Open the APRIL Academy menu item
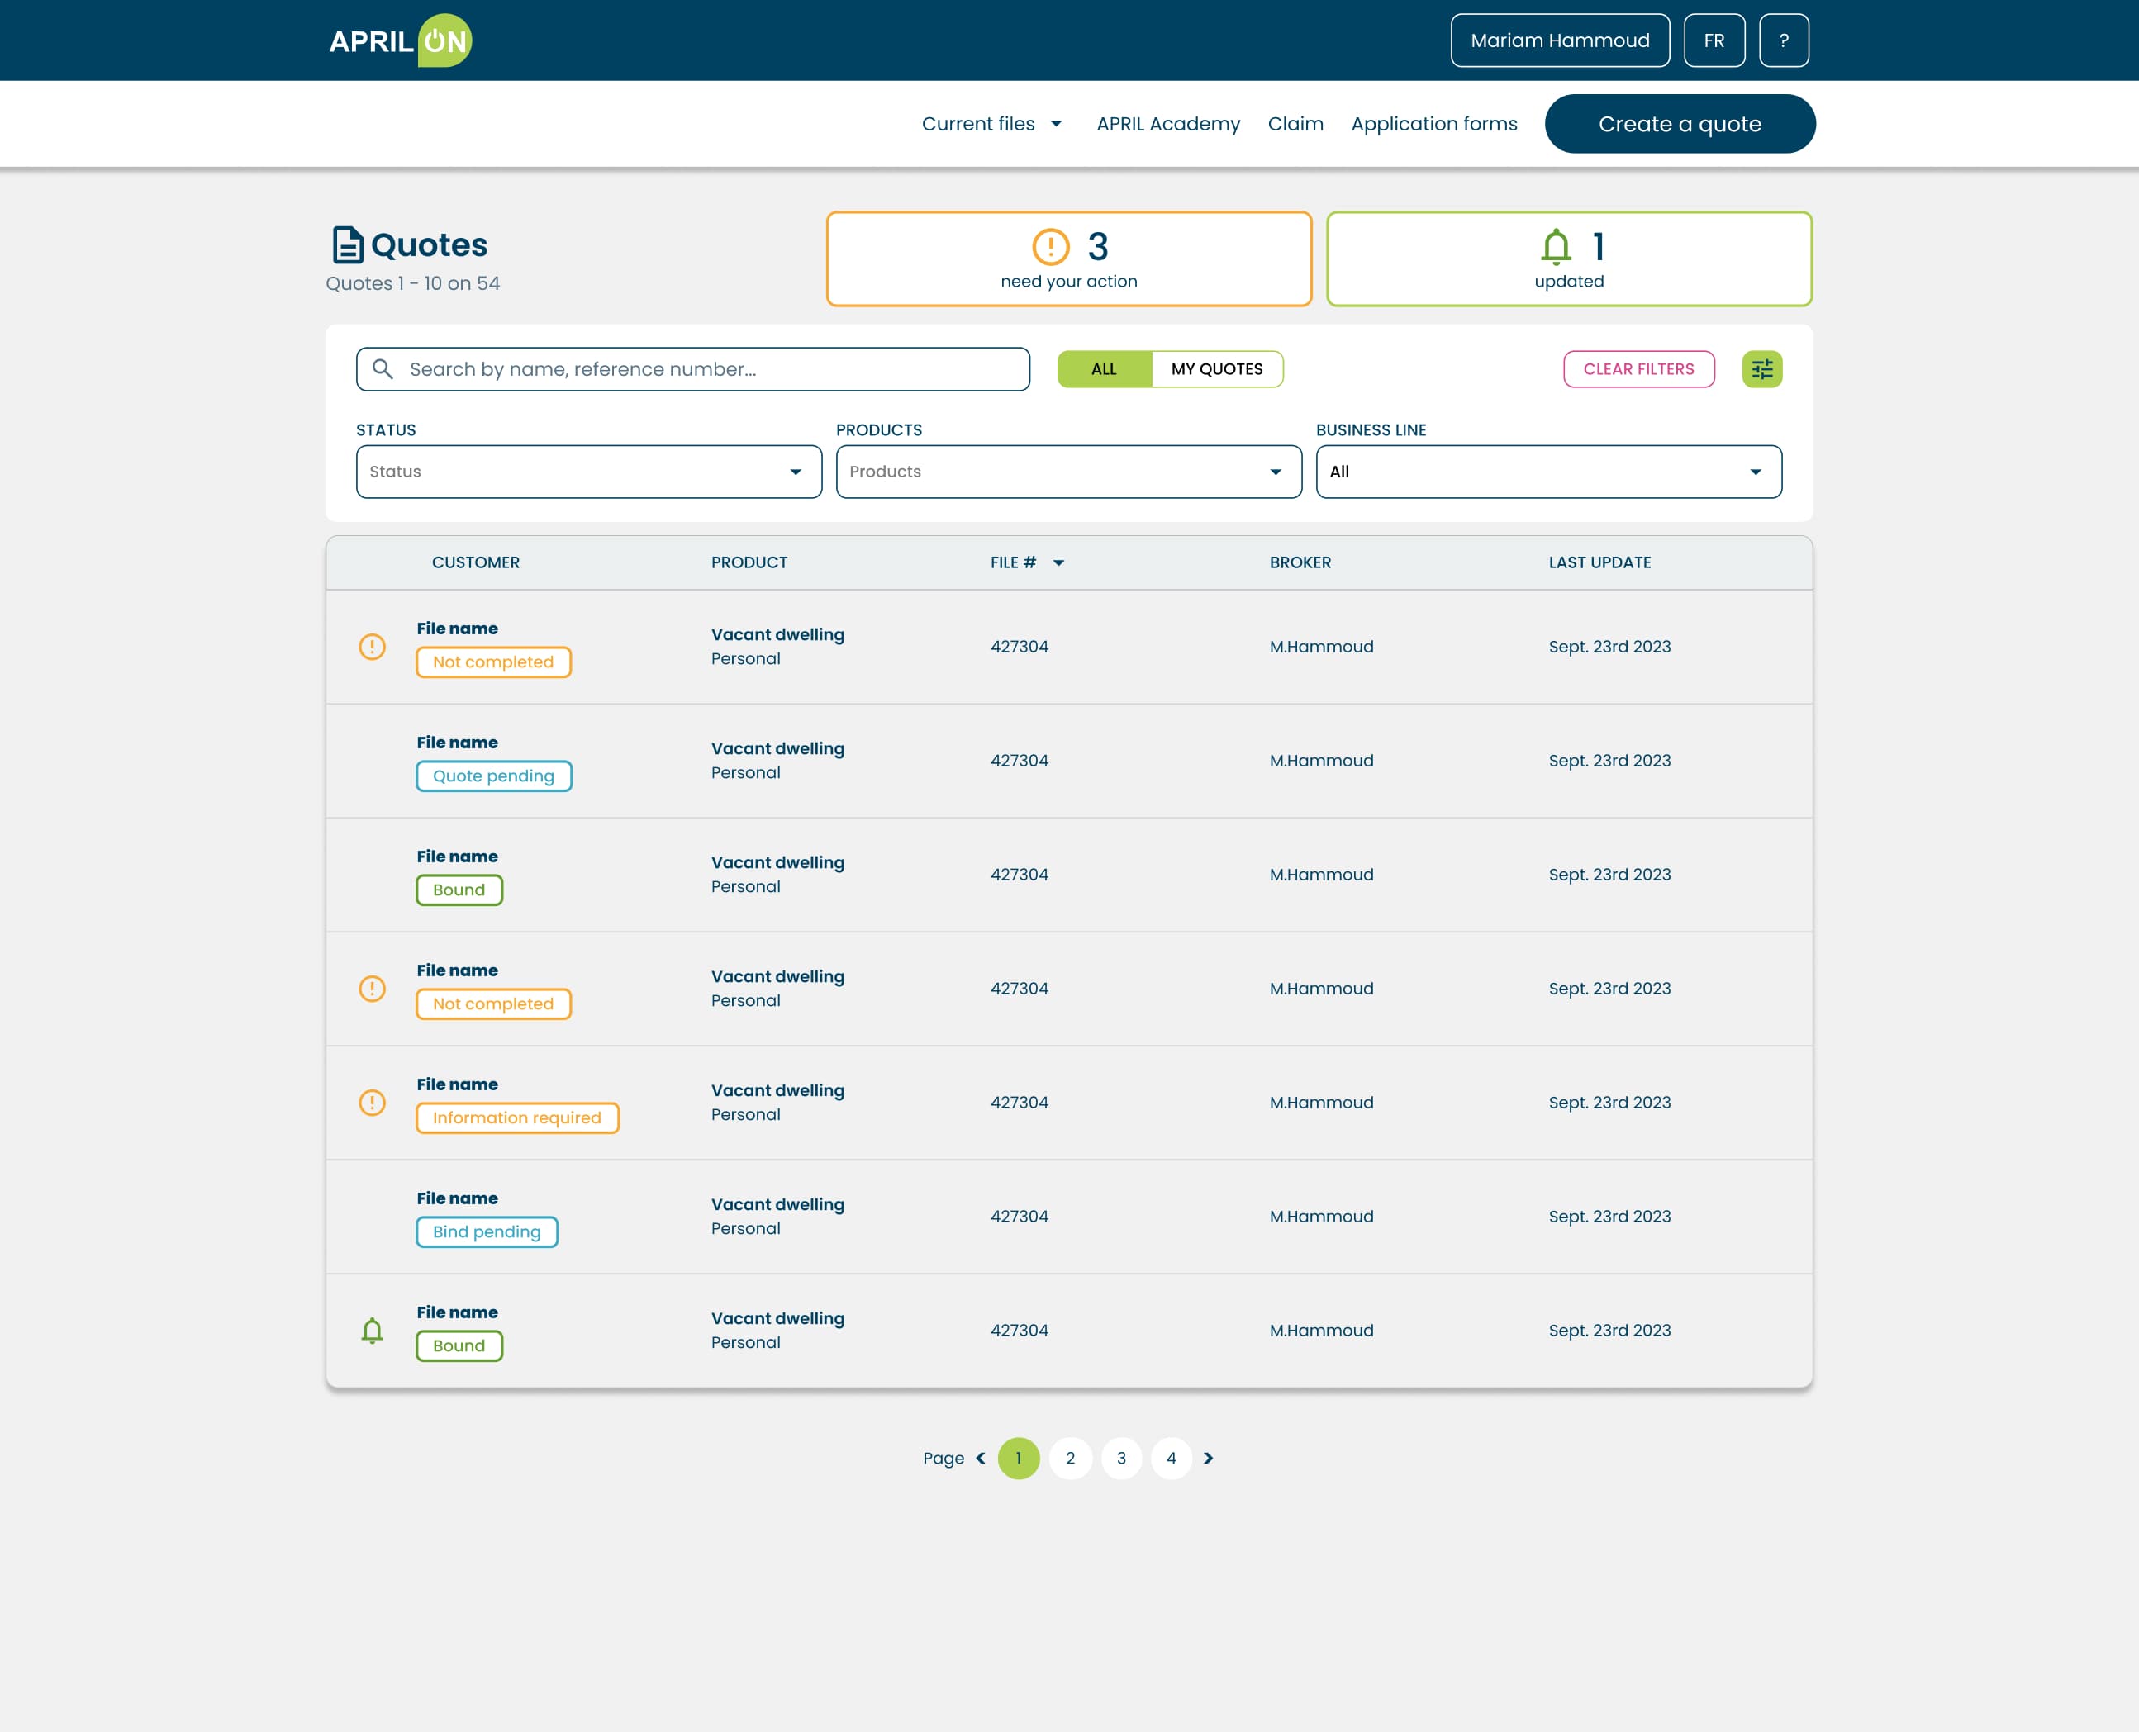The height and width of the screenshot is (1732, 2139). 1167,124
